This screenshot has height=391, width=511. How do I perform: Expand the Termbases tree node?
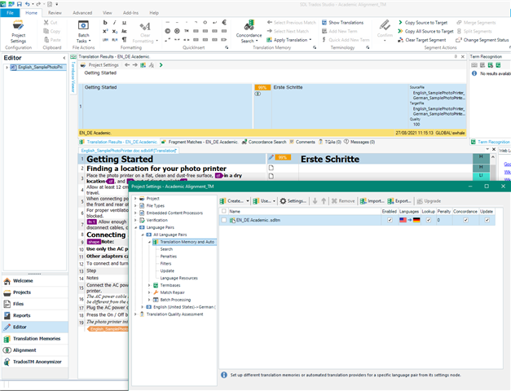click(149, 286)
